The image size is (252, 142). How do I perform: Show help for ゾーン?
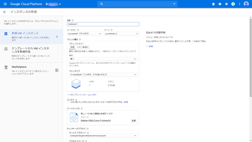(x=112, y=30)
